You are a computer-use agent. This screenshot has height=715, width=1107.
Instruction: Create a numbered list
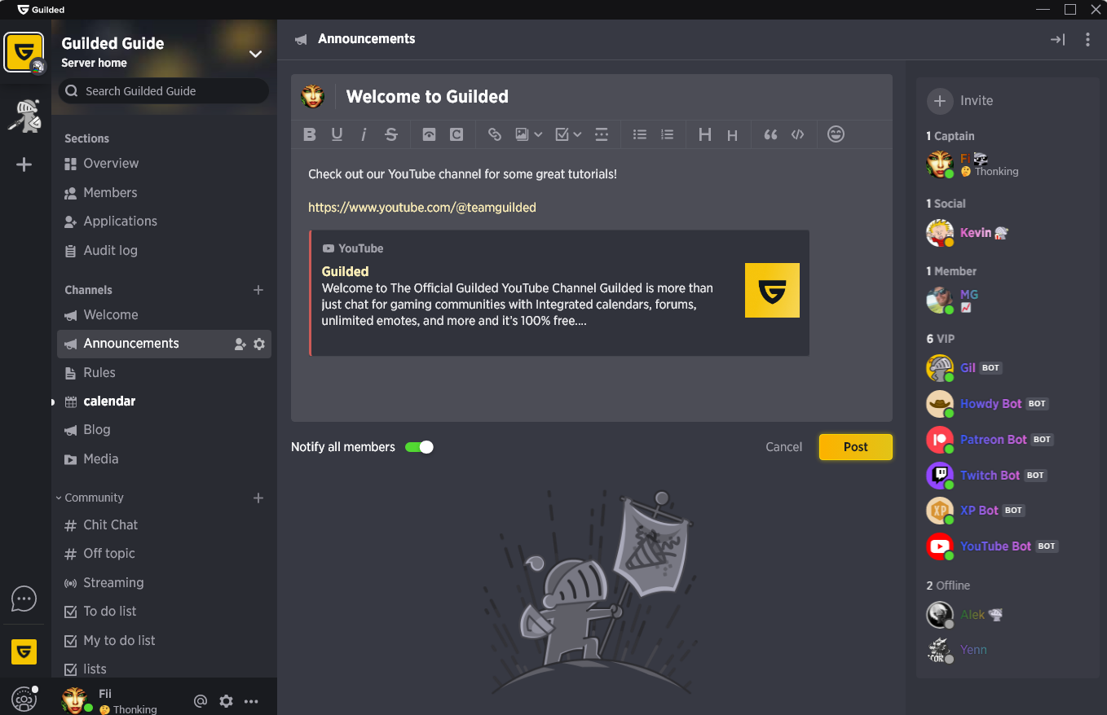pos(668,135)
